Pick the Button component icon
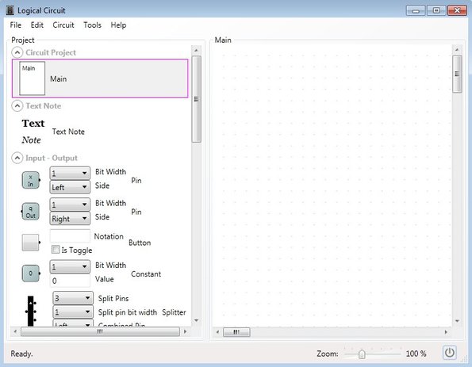Viewport: 472px width, 367px height. [x=31, y=243]
